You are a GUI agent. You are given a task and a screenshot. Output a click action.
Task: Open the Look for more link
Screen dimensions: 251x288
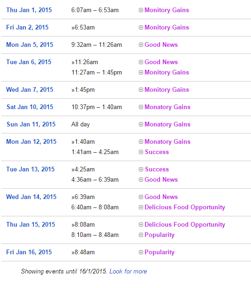pyautogui.click(x=128, y=272)
